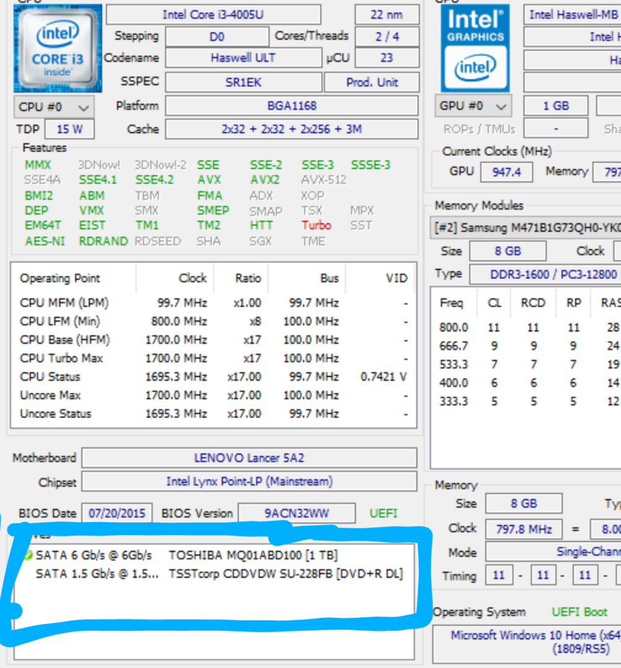Image resolution: width=621 pixels, height=668 pixels.
Task: Click the TDP value 15 W
Action: pyautogui.click(x=69, y=129)
